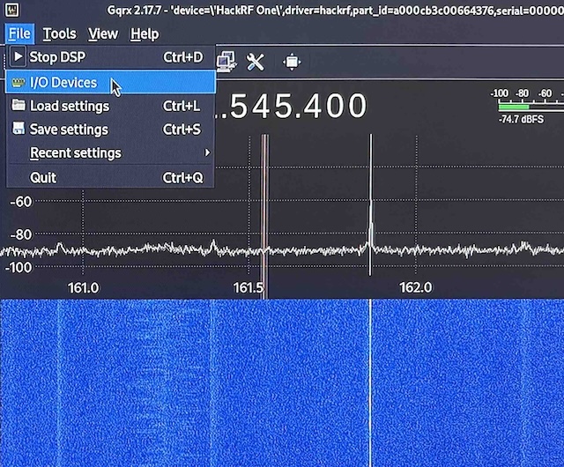The width and height of the screenshot is (564, 467).
Task: Click the 161.5 frequency axis label
Action: pyautogui.click(x=249, y=288)
